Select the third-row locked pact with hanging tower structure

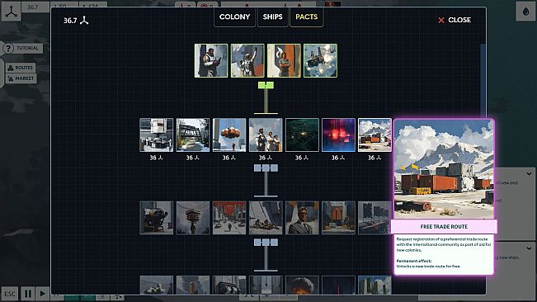[x=193, y=218]
